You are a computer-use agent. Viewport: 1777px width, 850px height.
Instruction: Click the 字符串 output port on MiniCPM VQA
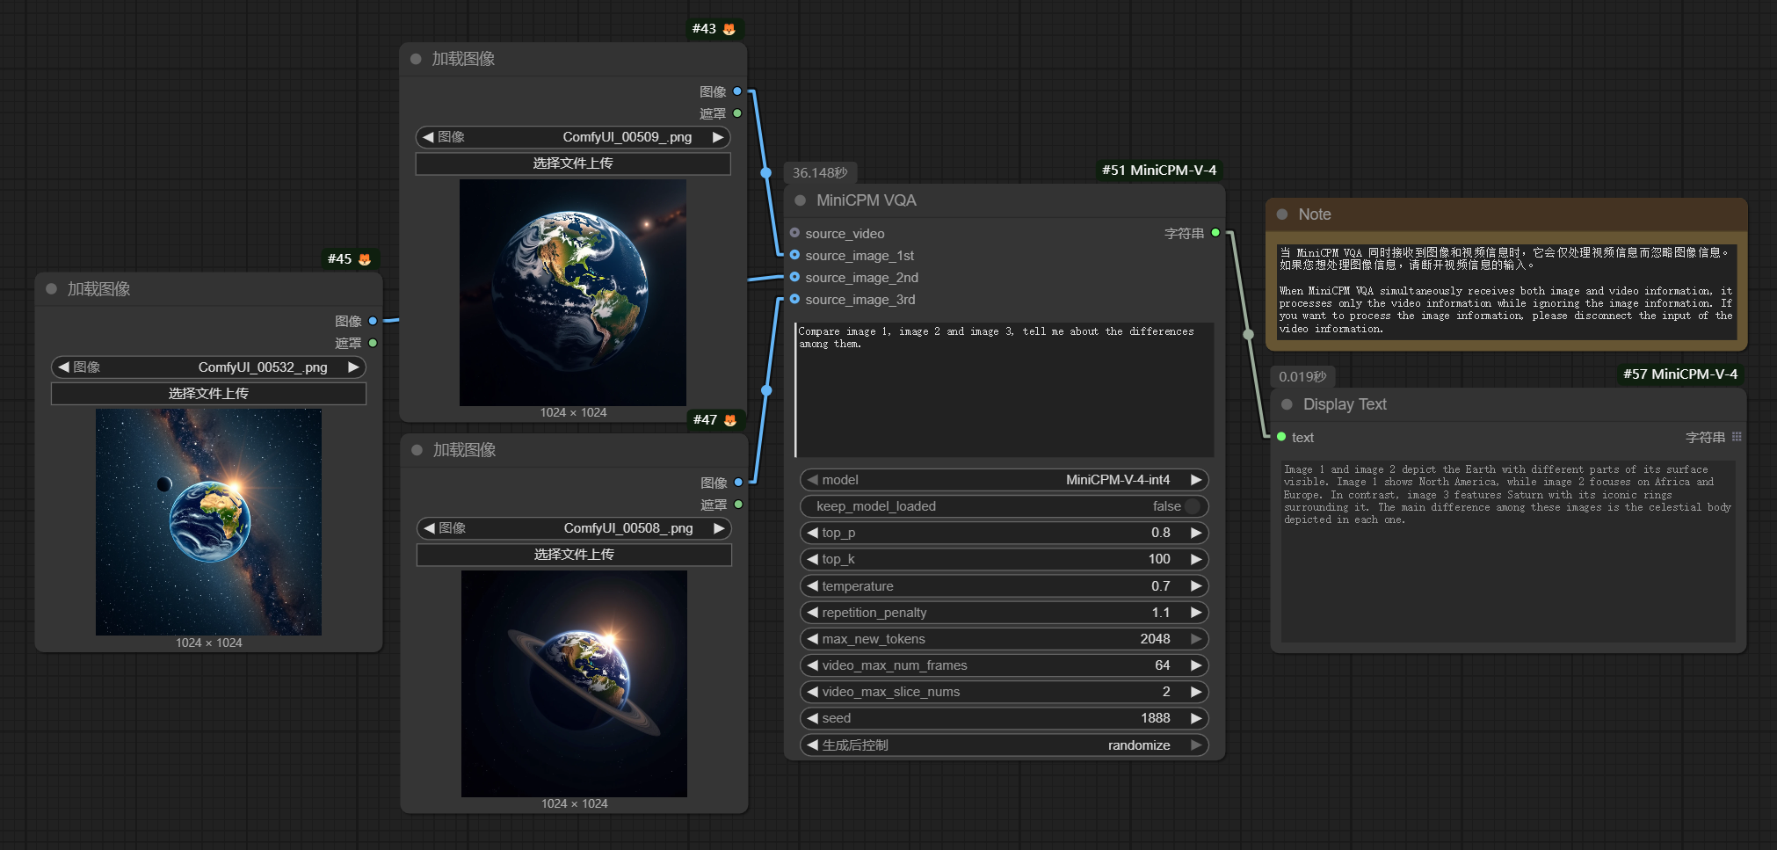(1215, 233)
